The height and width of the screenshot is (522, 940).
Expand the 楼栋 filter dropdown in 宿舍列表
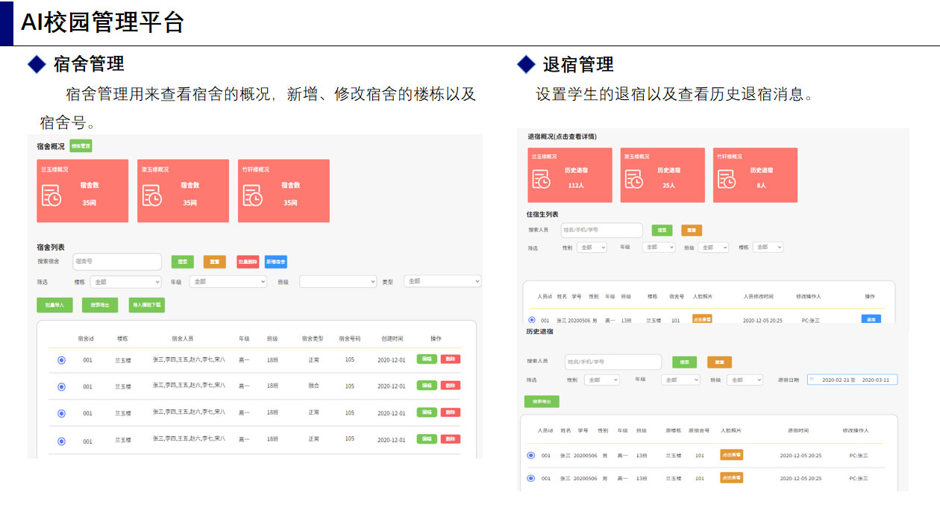pos(125,283)
